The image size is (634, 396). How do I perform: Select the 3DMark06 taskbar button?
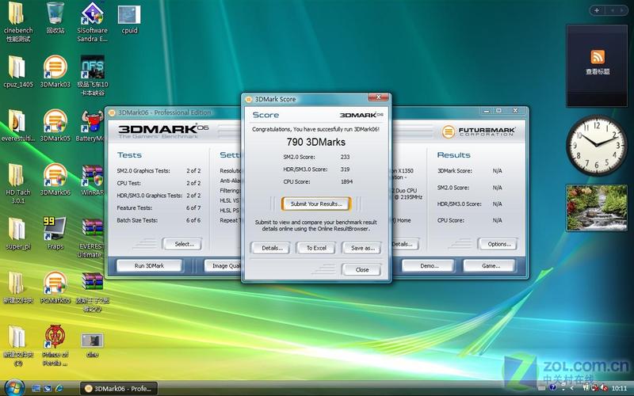[x=118, y=389]
